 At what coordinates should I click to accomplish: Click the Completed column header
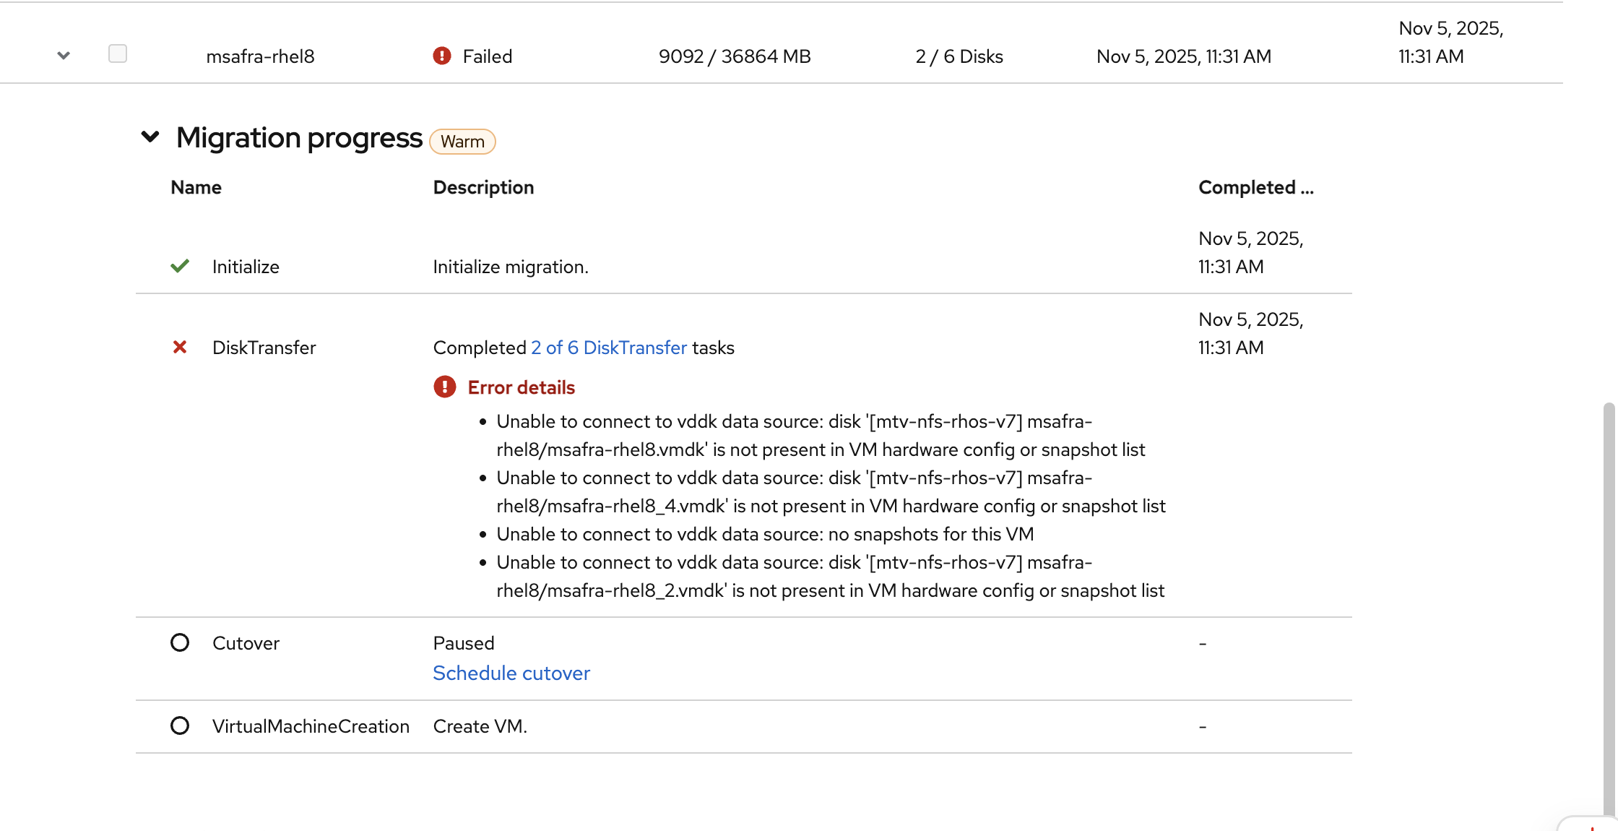(1255, 187)
